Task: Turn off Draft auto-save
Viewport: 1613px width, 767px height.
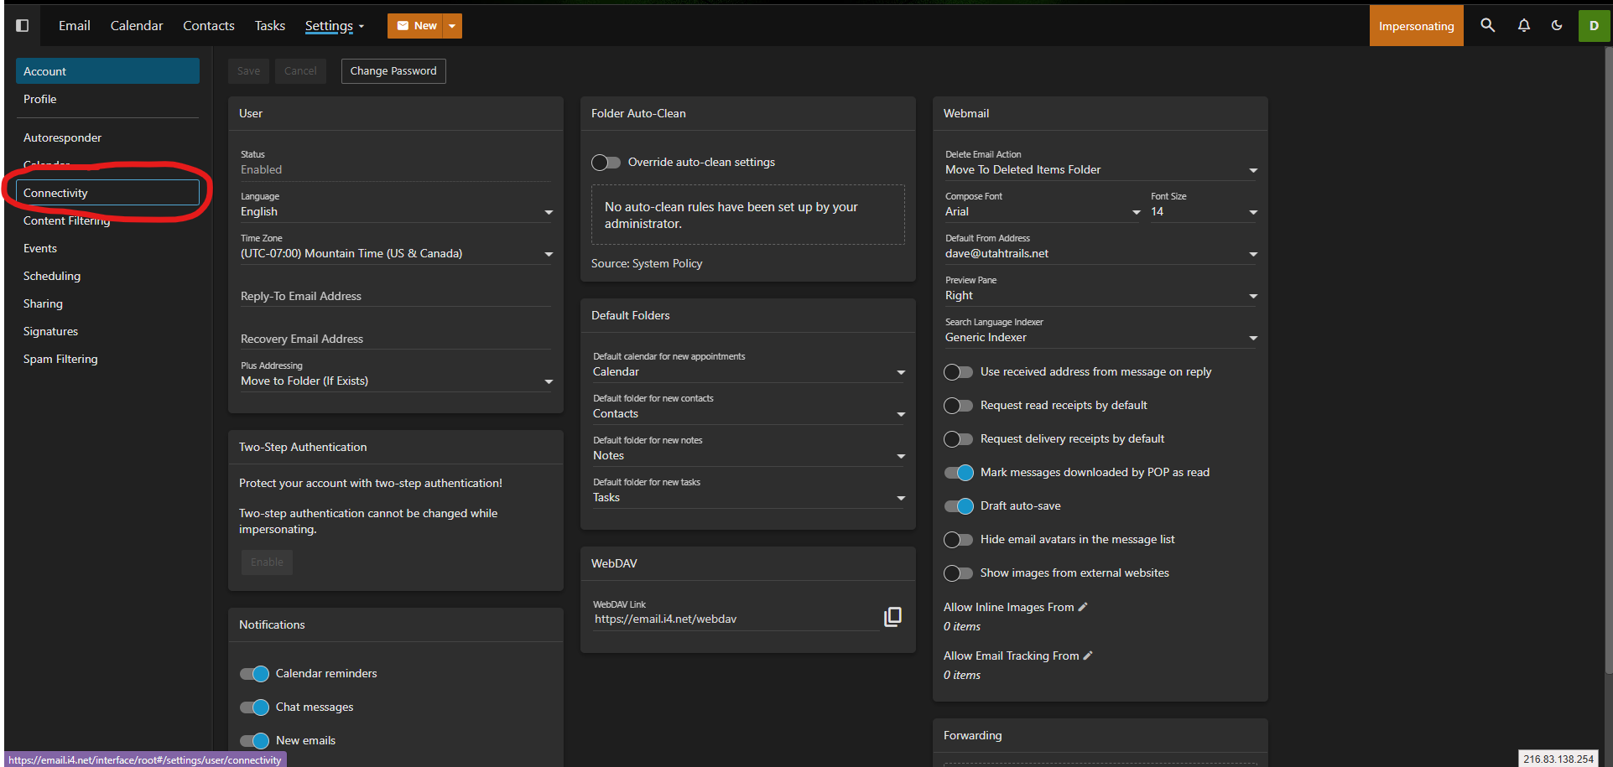Action: click(959, 506)
